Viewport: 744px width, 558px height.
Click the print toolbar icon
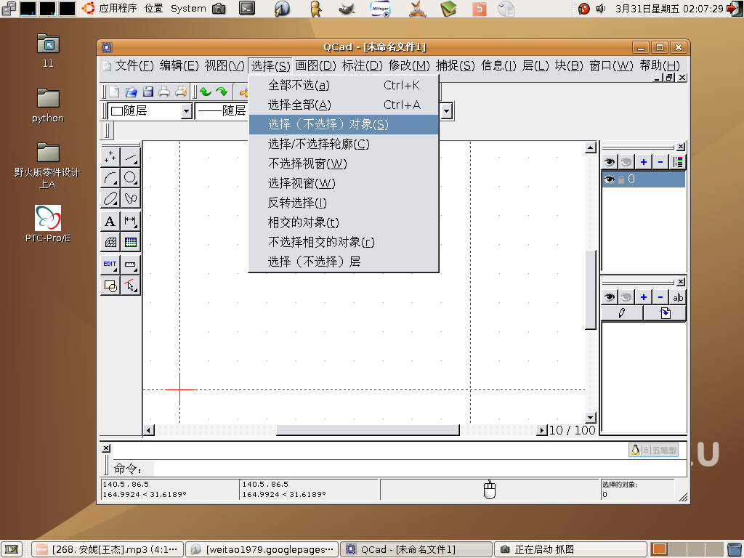pos(164,92)
